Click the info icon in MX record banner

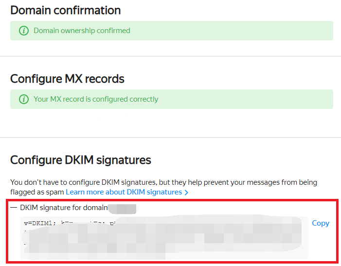[23, 99]
